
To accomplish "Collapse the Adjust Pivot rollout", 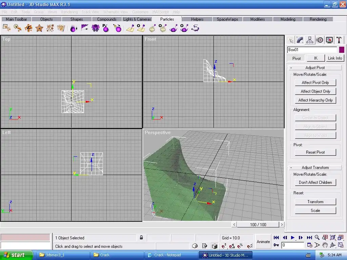I will click(x=315, y=68).
